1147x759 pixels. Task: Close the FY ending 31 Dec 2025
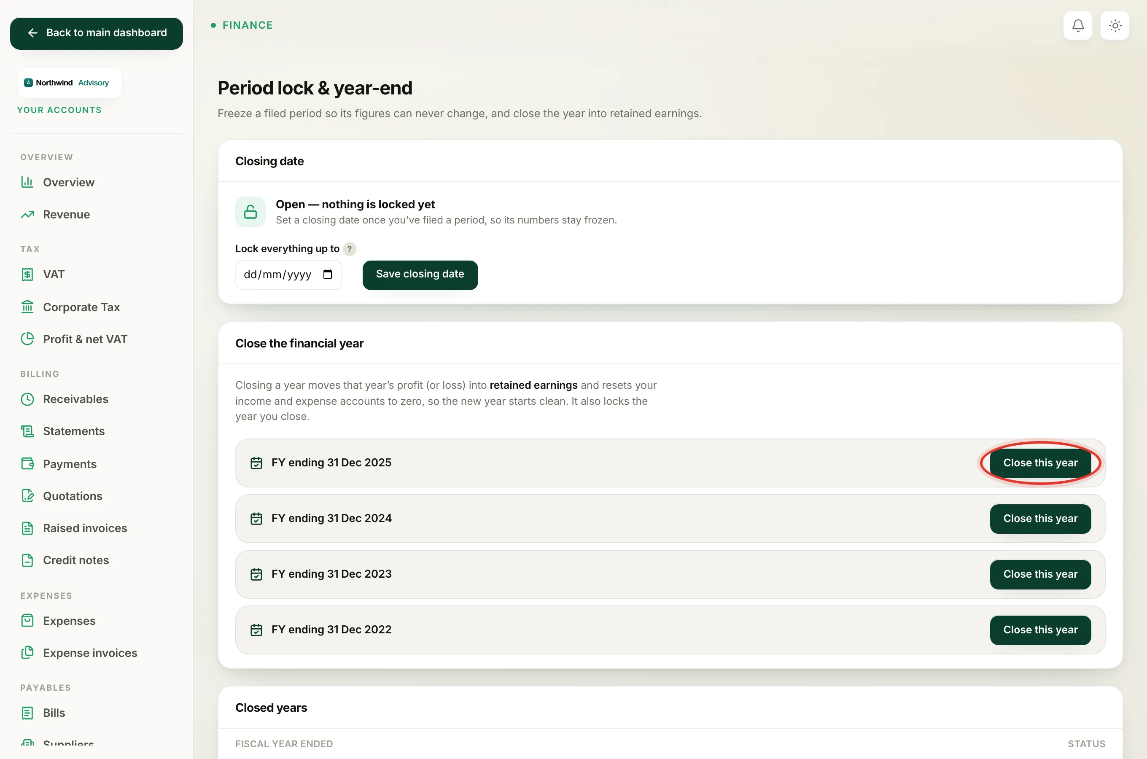pos(1040,463)
